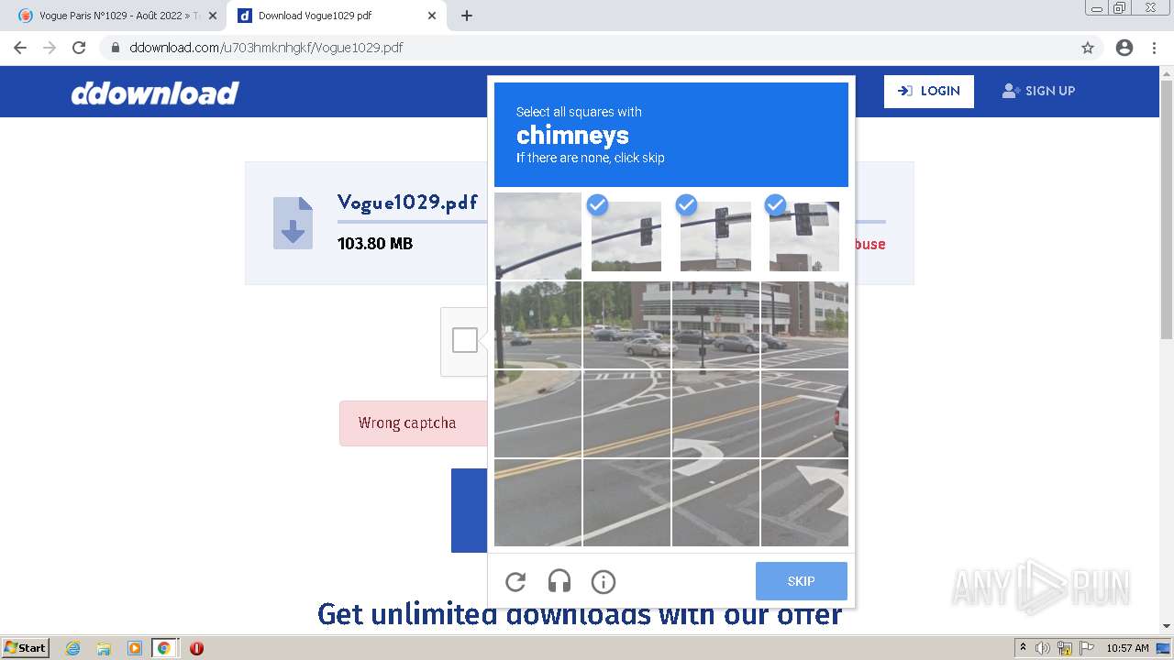
Task: Switch to the audio challenge headphones icon
Action: [x=559, y=581]
